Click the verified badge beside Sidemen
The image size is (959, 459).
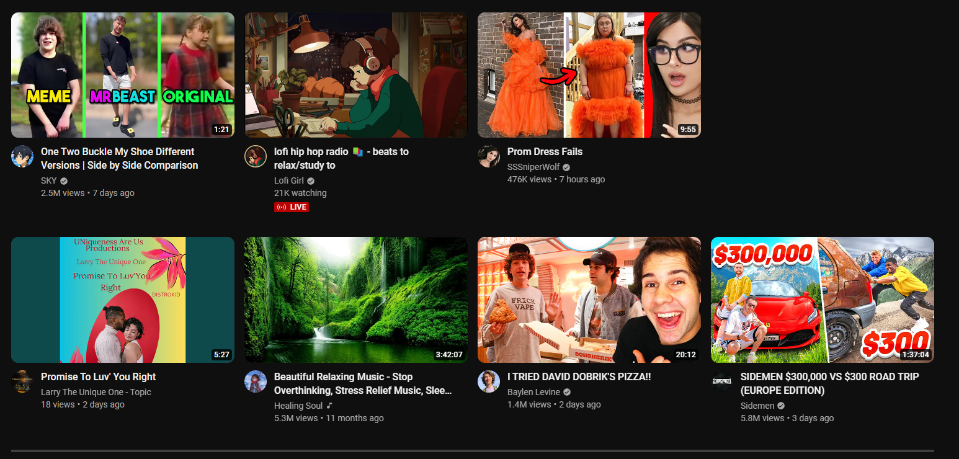click(x=781, y=406)
